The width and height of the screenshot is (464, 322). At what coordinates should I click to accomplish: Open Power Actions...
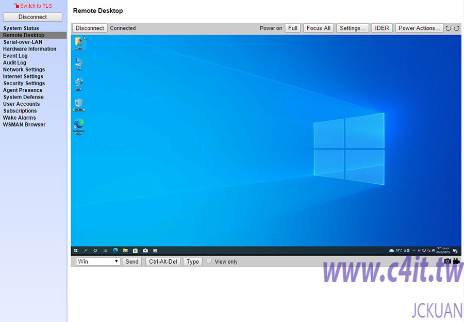(x=419, y=28)
